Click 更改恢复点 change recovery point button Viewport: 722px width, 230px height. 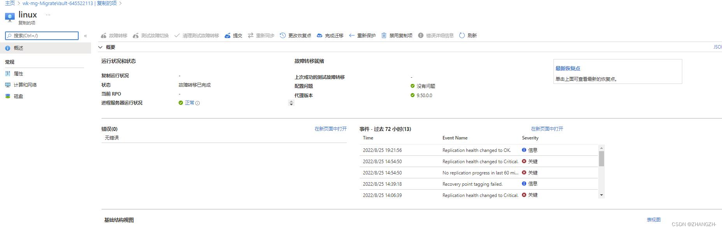tap(296, 35)
